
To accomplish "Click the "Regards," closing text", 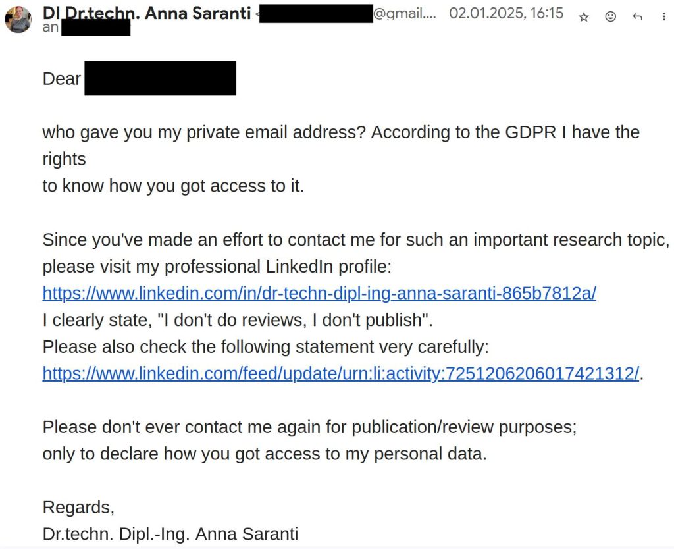I will pos(78,507).
